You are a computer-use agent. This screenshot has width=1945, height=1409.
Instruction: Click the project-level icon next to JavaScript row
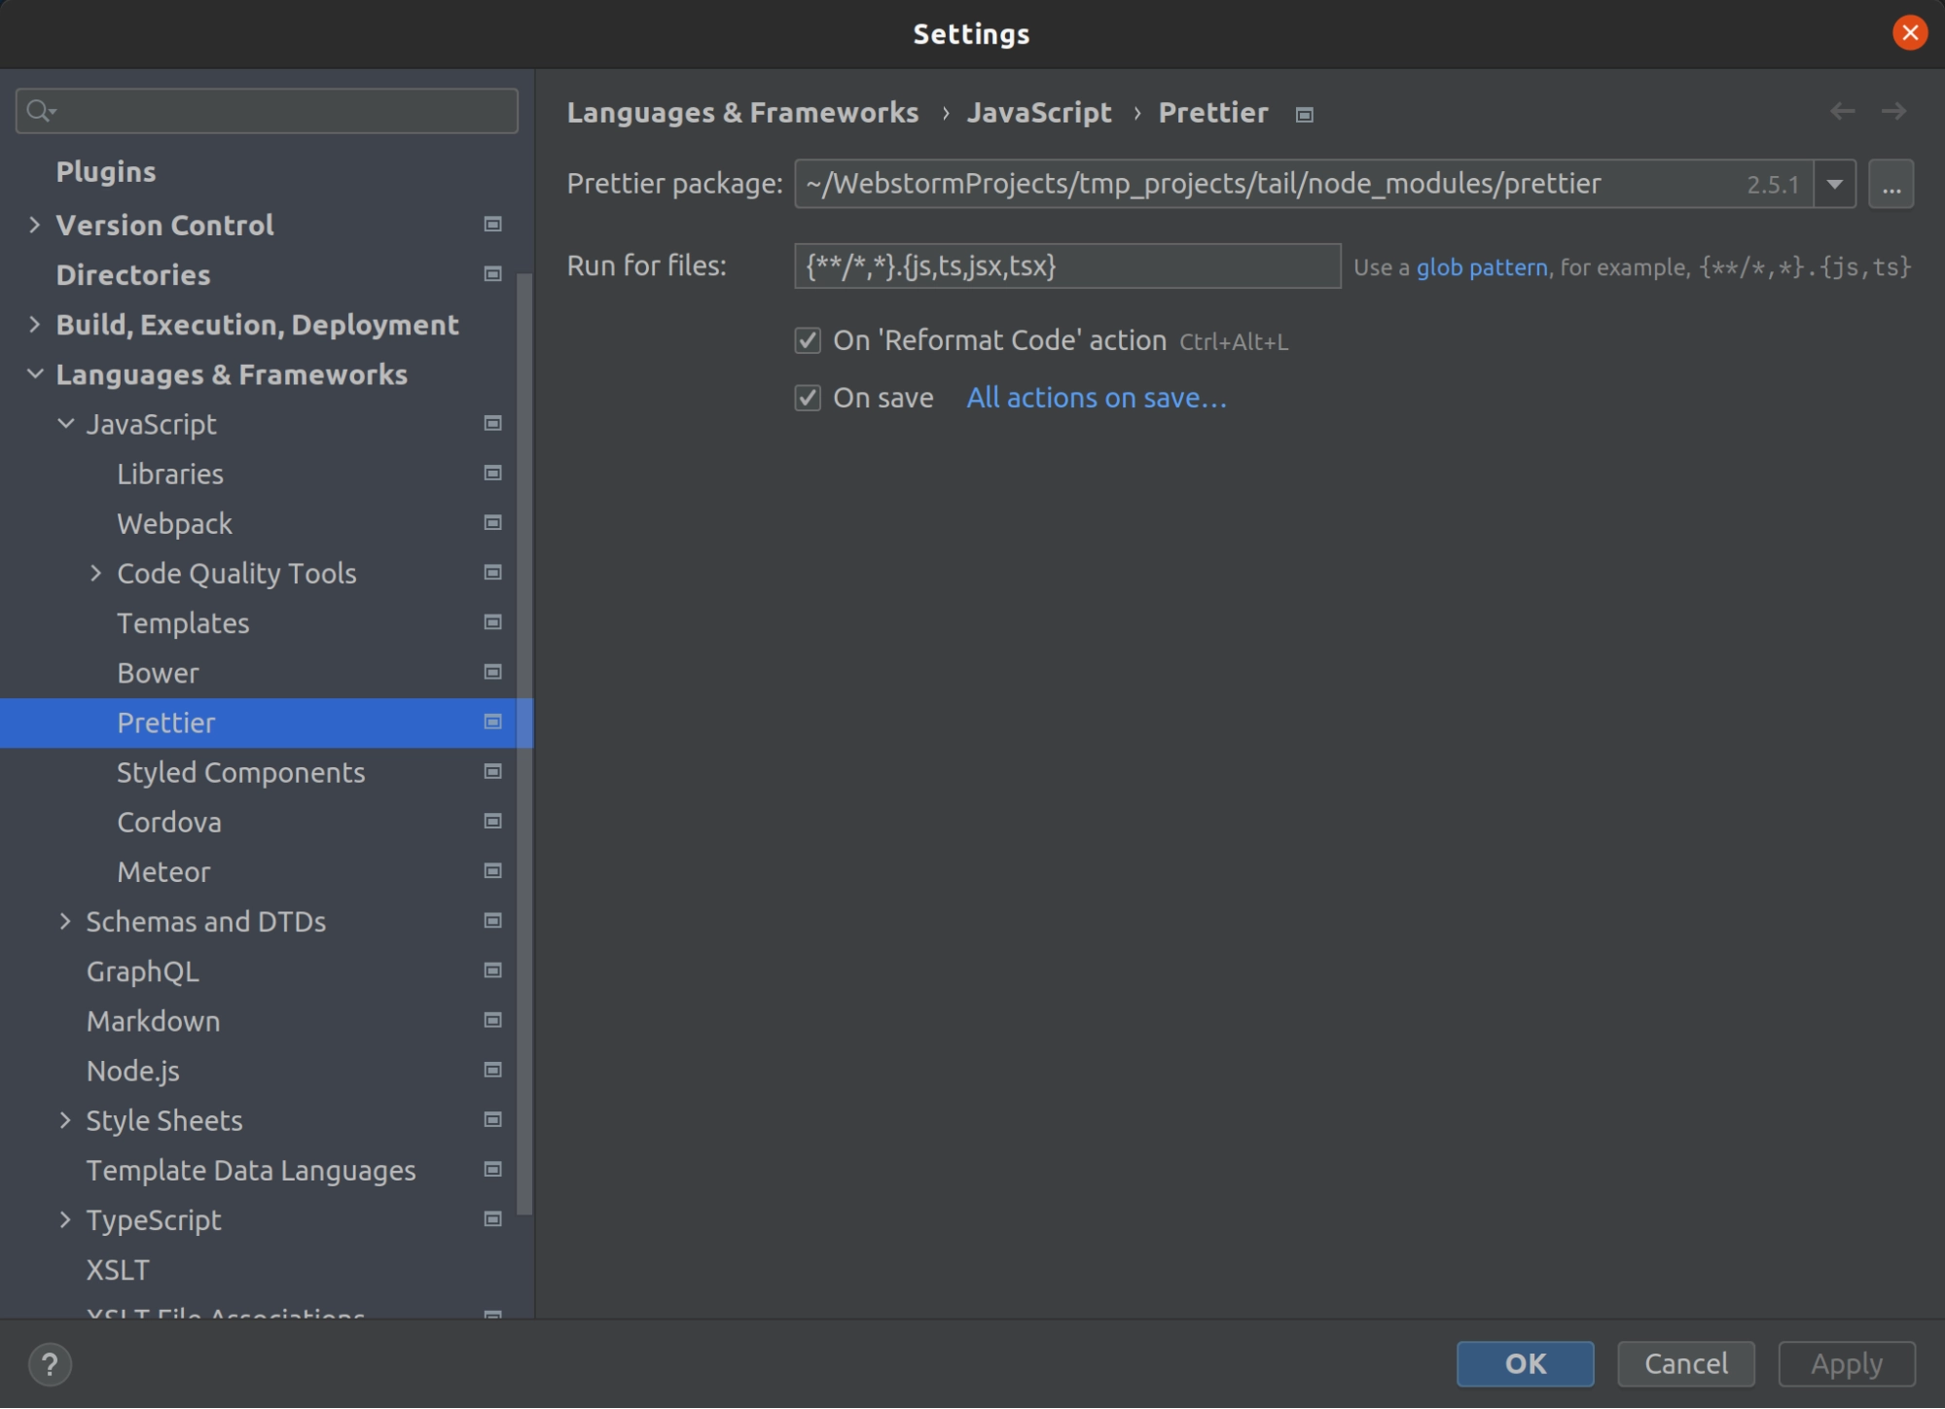point(493,423)
